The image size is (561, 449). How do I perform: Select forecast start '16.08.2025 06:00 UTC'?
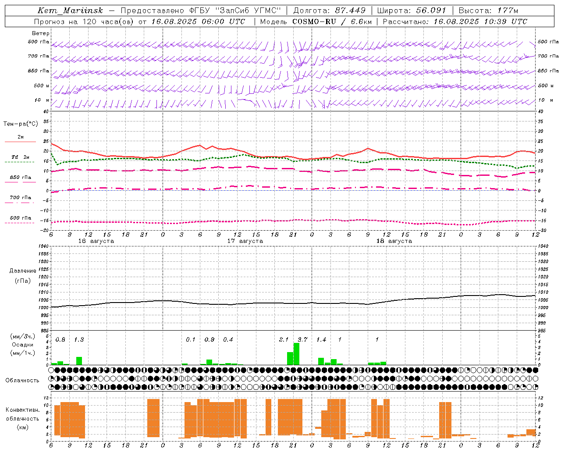(198, 21)
